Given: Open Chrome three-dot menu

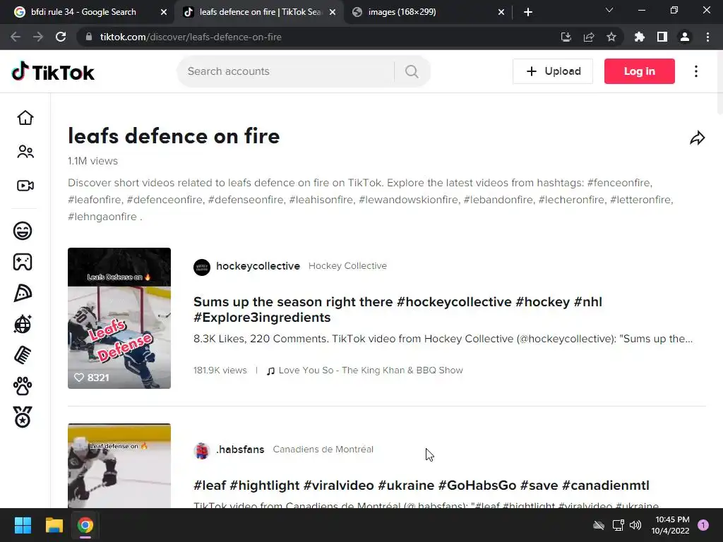Looking at the screenshot, I should [x=707, y=37].
